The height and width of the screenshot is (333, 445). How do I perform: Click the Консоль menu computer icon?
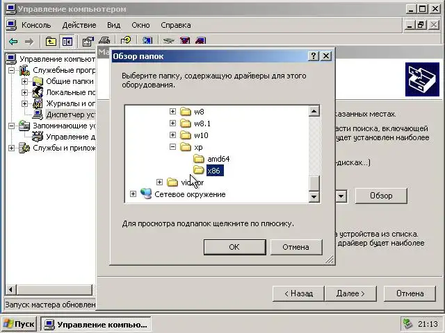[11, 25]
